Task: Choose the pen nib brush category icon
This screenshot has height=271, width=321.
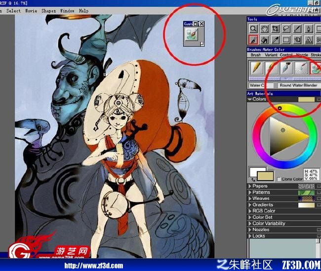Action: pos(286,68)
